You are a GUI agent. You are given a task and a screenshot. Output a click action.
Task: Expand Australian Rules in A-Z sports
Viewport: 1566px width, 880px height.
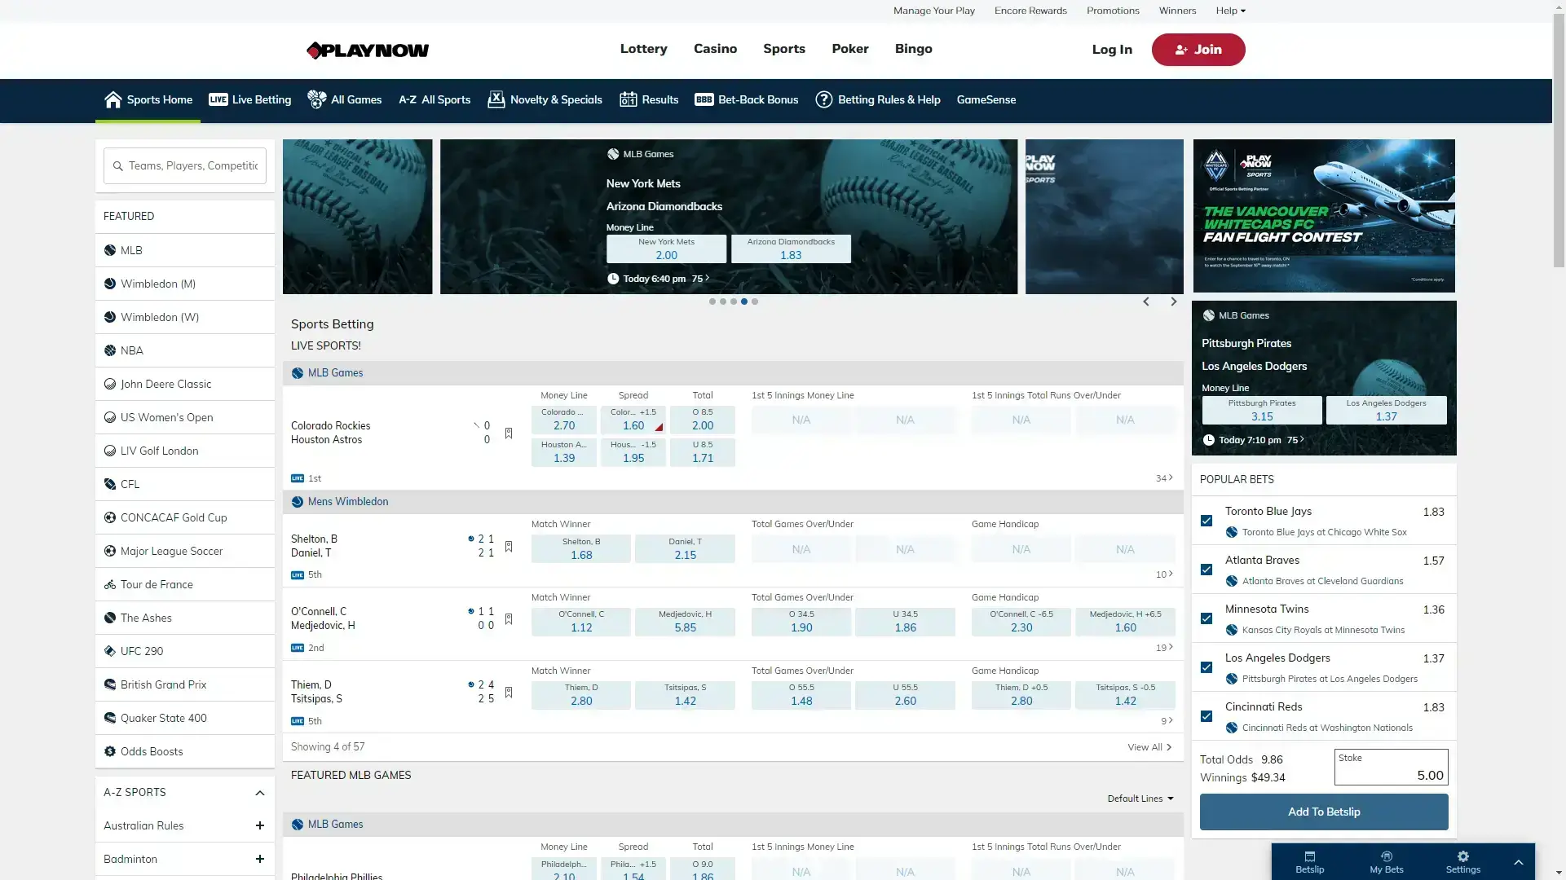tap(260, 826)
